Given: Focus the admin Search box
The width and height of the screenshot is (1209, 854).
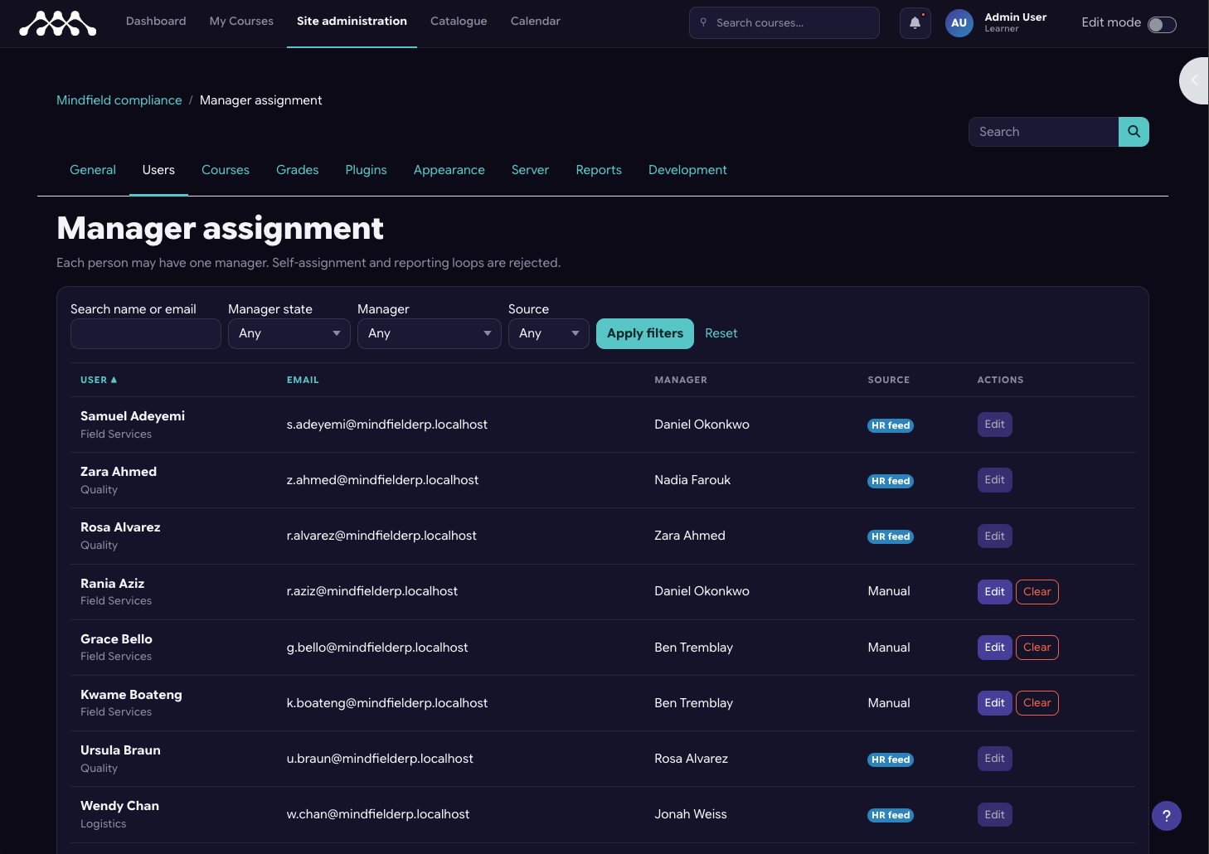Looking at the screenshot, I should (x=1044, y=132).
